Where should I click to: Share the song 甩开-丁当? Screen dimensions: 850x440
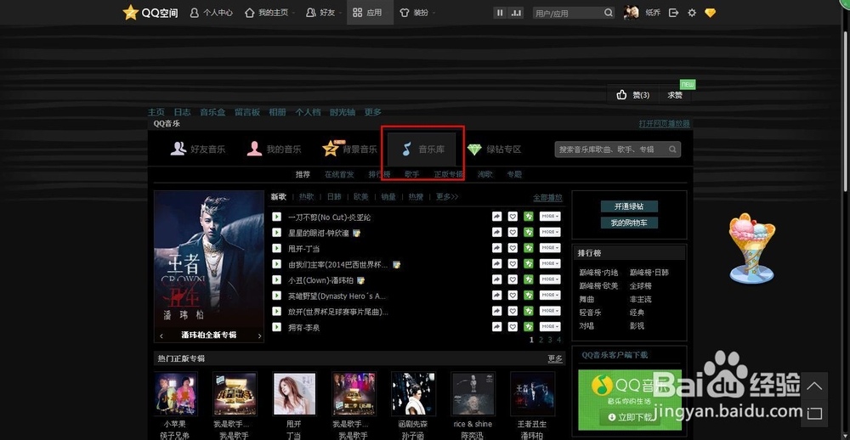coord(496,248)
